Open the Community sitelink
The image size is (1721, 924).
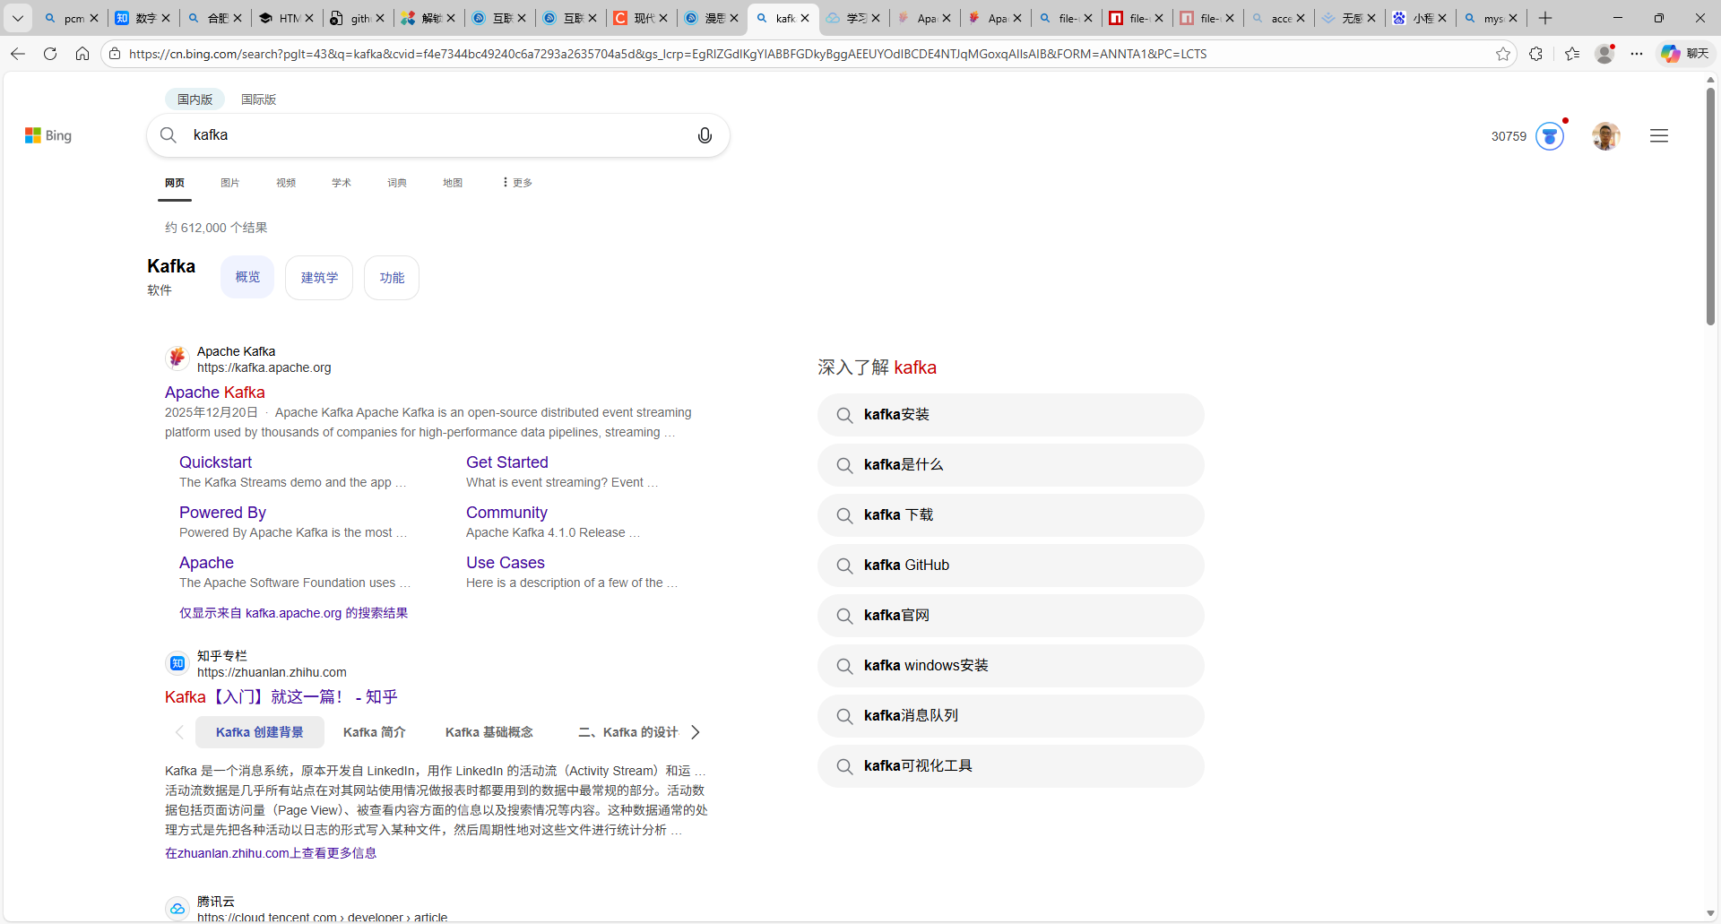(x=506, y=513)
